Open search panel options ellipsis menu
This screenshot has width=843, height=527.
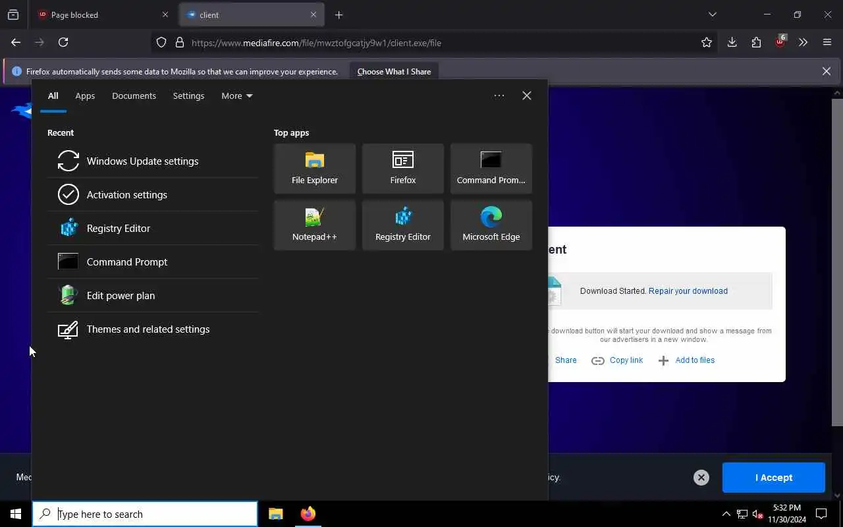(x=499, y=96)
